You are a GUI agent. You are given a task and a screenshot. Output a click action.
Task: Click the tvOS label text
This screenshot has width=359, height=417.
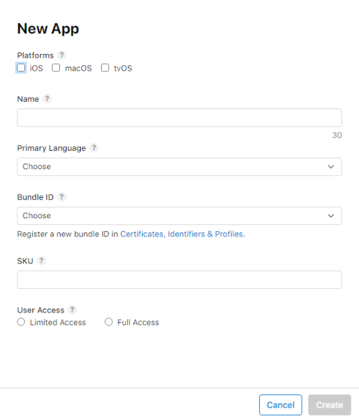click(123, 68)
